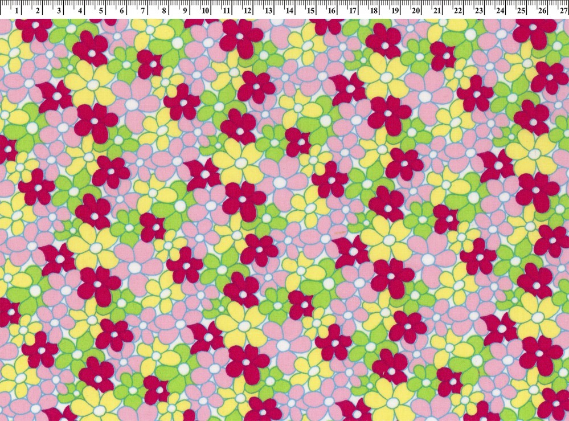Click ruler number 5
Image resolution: width=569 pixels, height=421 pixels.
tap(101, 11)
